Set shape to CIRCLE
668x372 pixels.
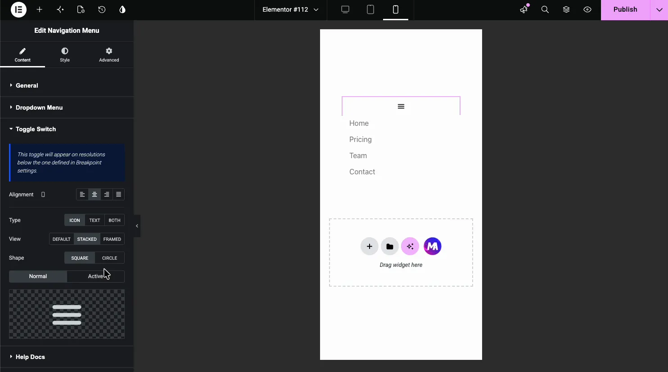[109, 258]
